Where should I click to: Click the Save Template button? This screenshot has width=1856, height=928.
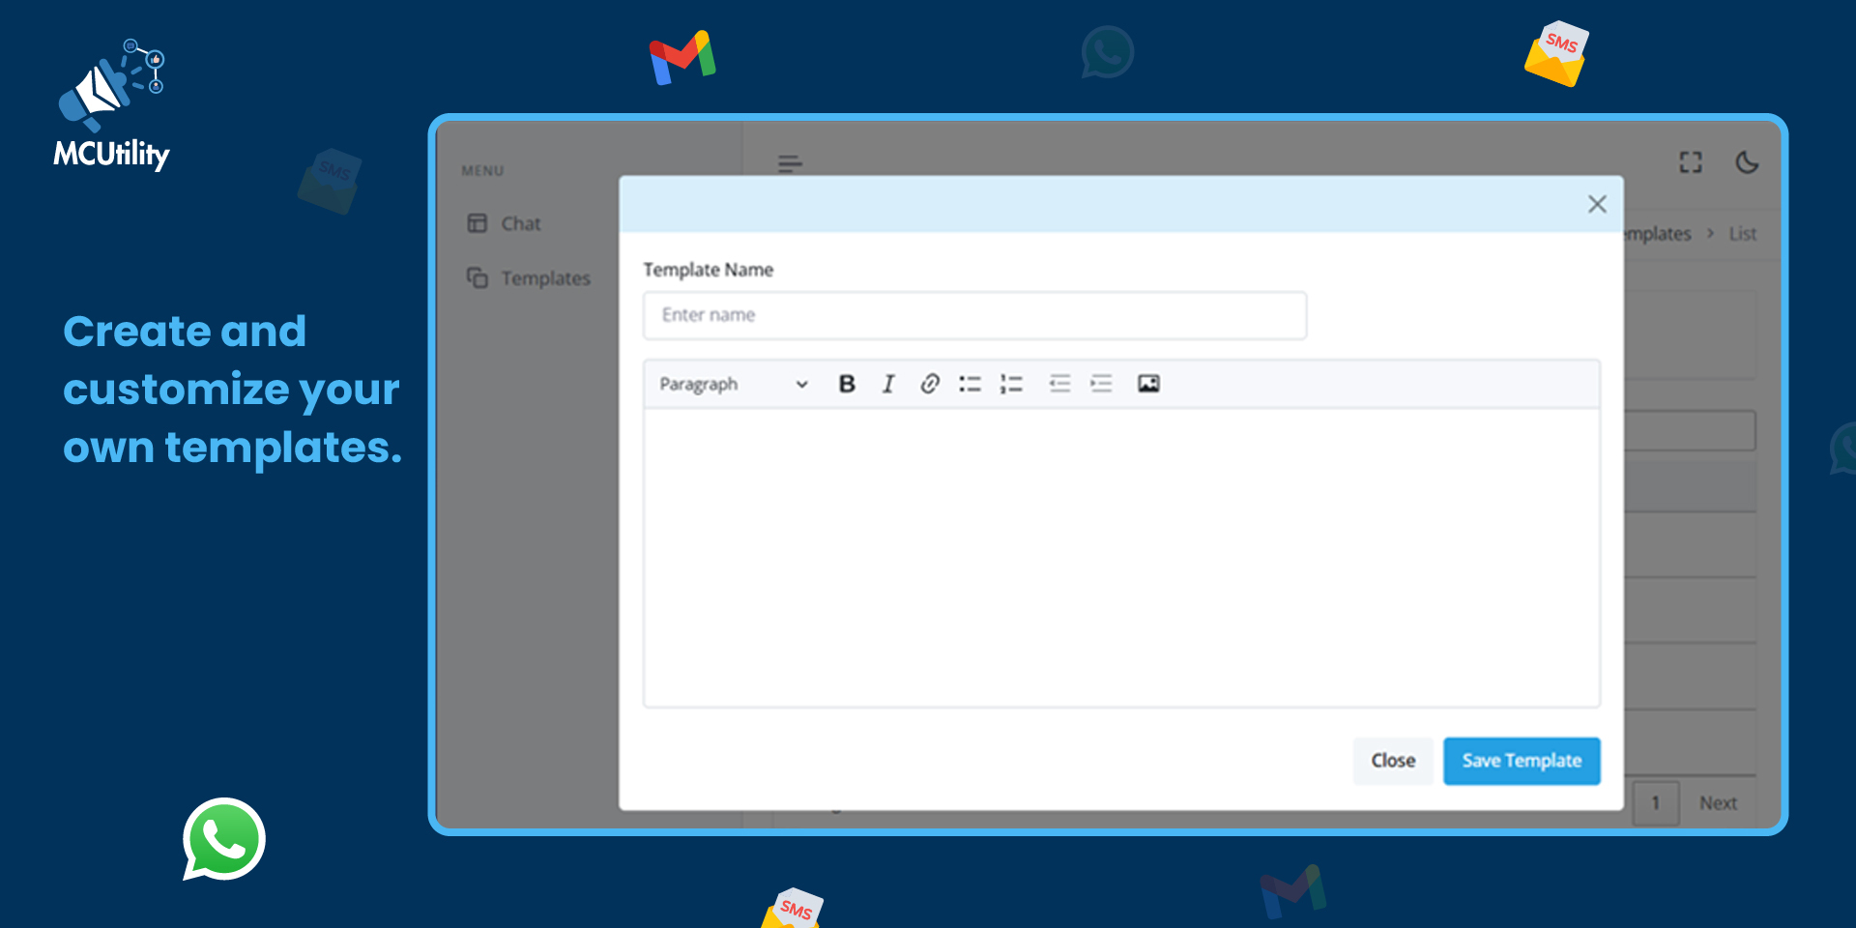click(x=1522, y=761)
